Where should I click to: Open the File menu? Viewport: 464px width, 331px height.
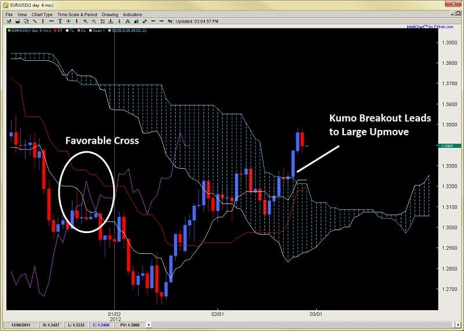(x=9, y=14)
